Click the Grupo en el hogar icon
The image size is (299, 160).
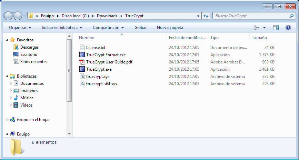[12, 120]
